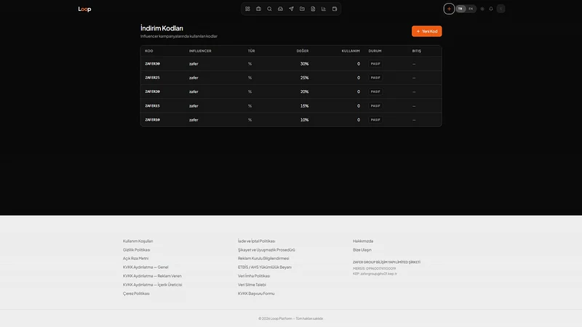Click the PASİF badge in the 30% row
The width and height of the screenshot is (582, 327).
[375, 64]
